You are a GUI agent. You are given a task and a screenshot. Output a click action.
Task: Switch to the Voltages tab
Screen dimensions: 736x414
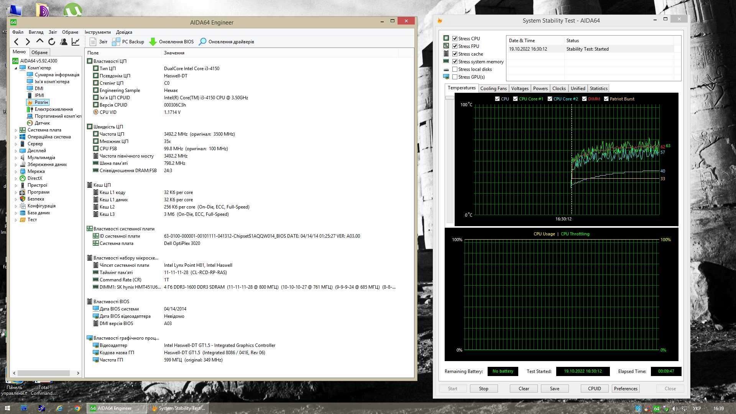pos(520,89)
